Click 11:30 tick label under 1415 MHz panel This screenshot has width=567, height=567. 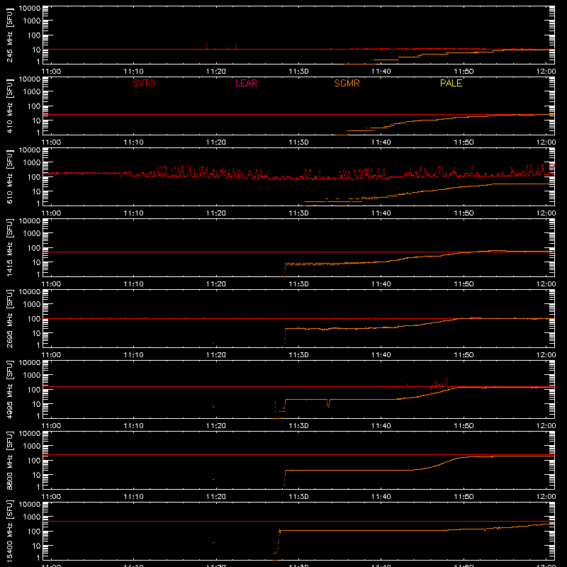click(298, 284)
